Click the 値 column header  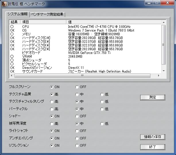pos(114,22)
